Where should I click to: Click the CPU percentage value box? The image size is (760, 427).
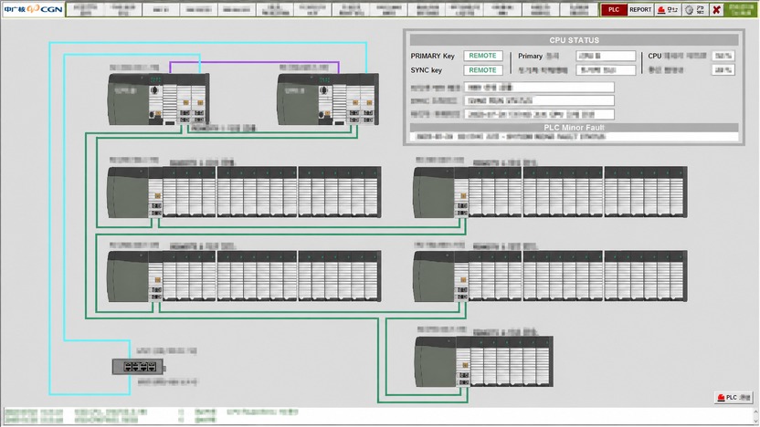coord(723,57)
